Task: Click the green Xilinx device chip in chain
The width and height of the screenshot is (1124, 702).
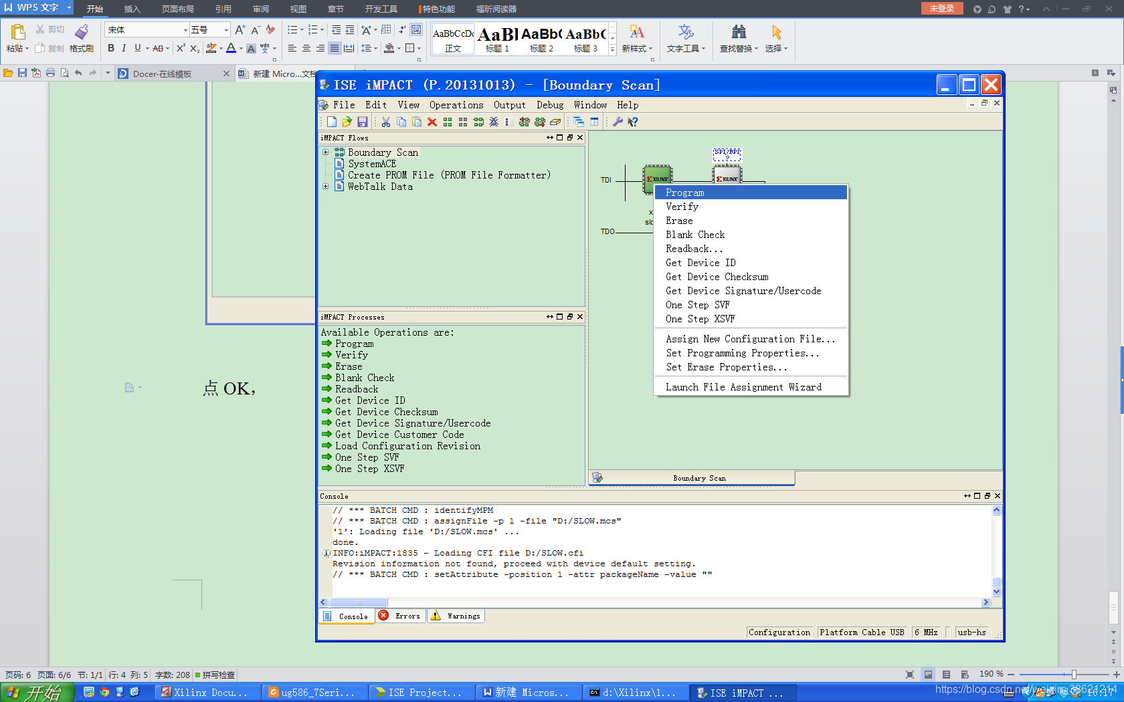Action: (x=657, y=179)
